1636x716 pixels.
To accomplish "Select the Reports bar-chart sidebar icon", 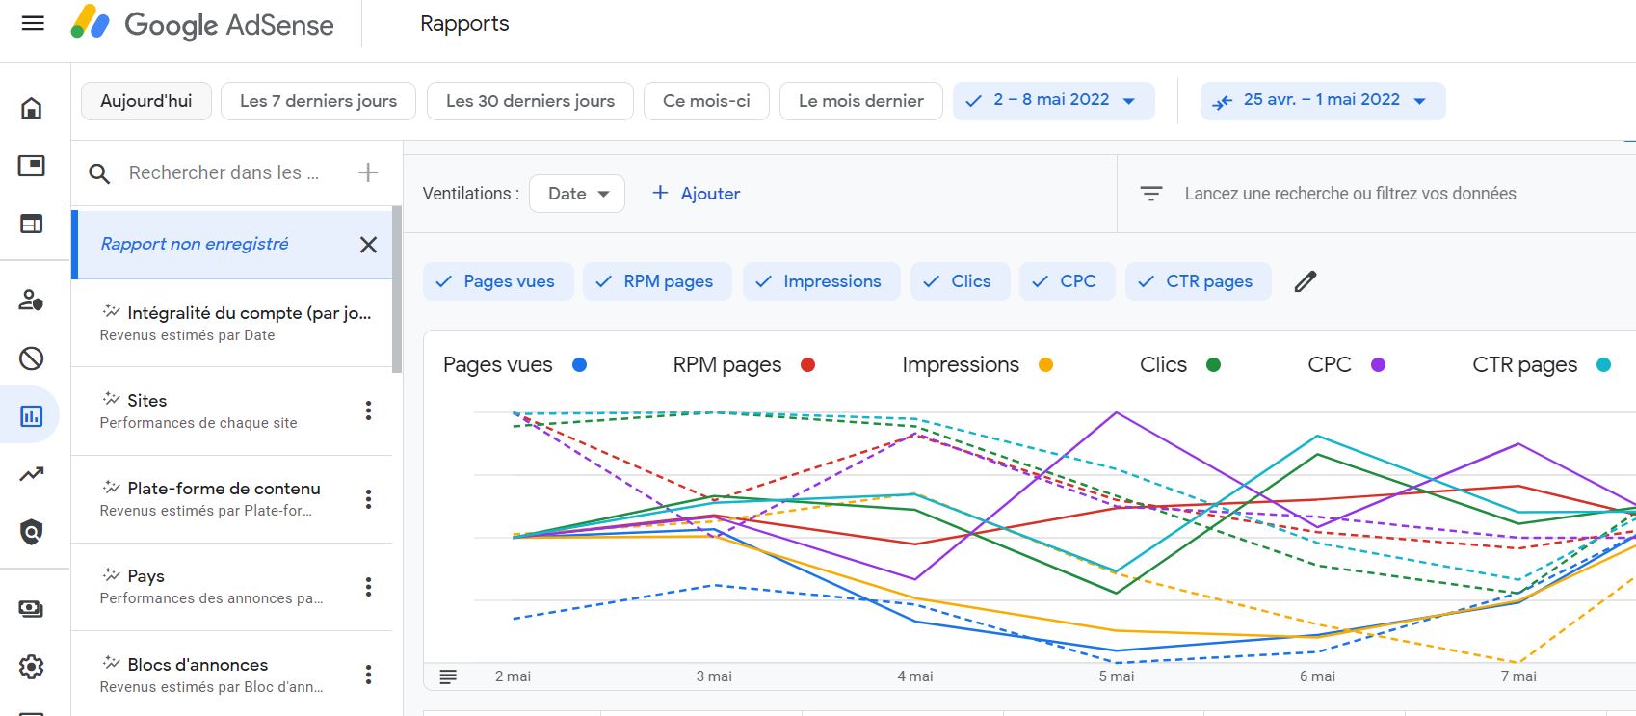I will click(32, 416).
